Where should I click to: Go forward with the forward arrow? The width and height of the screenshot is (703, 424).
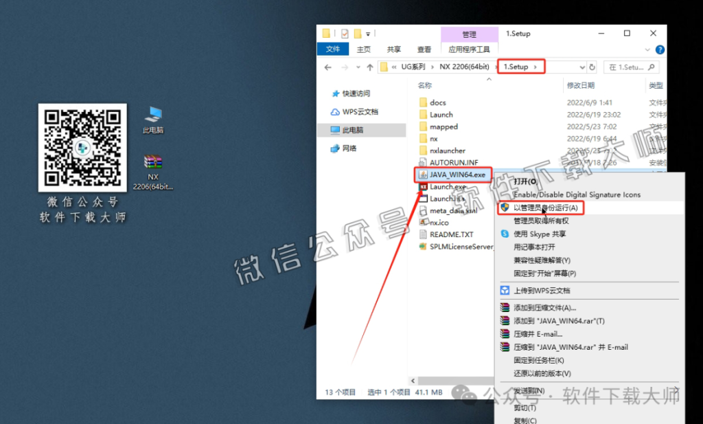click(x=345, y=67)
